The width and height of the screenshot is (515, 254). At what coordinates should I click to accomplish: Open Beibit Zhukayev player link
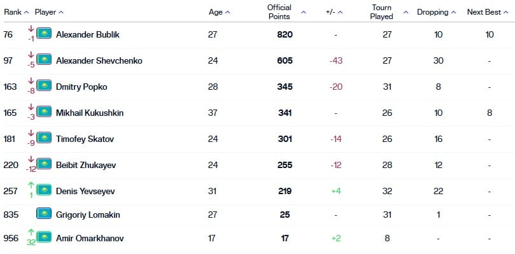[86, 165]
